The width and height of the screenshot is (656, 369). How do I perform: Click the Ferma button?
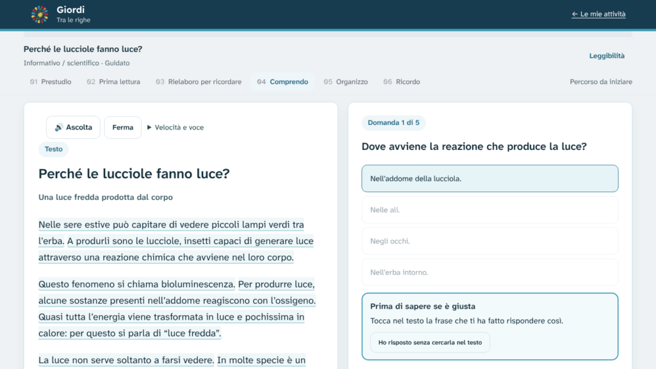click(x=122, y=127)
